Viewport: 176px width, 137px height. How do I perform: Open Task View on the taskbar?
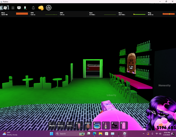coord(88,134)
